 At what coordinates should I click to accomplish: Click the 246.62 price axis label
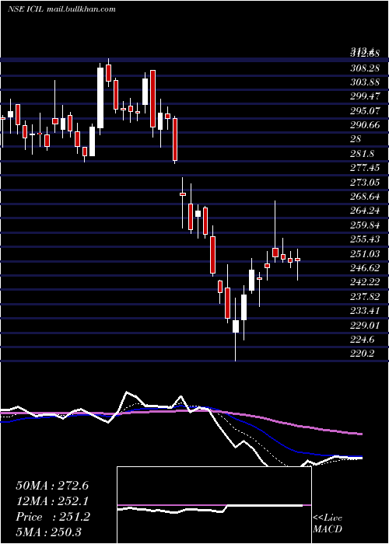(365, 267)
